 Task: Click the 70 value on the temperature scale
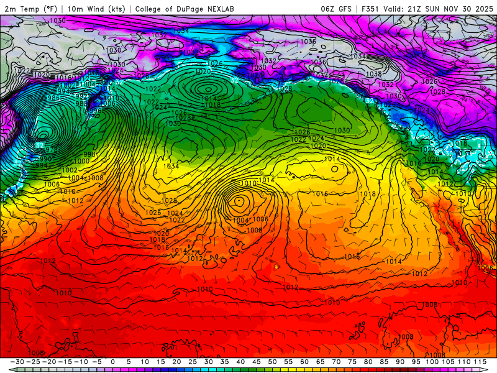336,362
